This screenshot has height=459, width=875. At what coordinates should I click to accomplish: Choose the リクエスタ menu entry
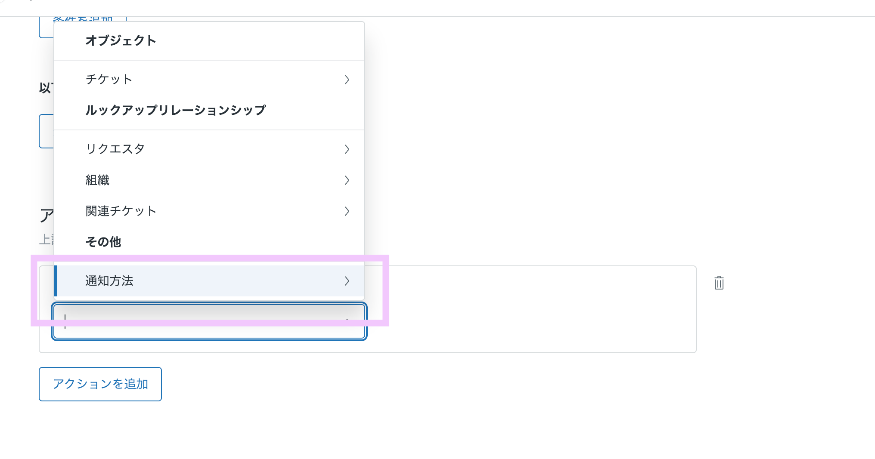click(x=115, y=149)
